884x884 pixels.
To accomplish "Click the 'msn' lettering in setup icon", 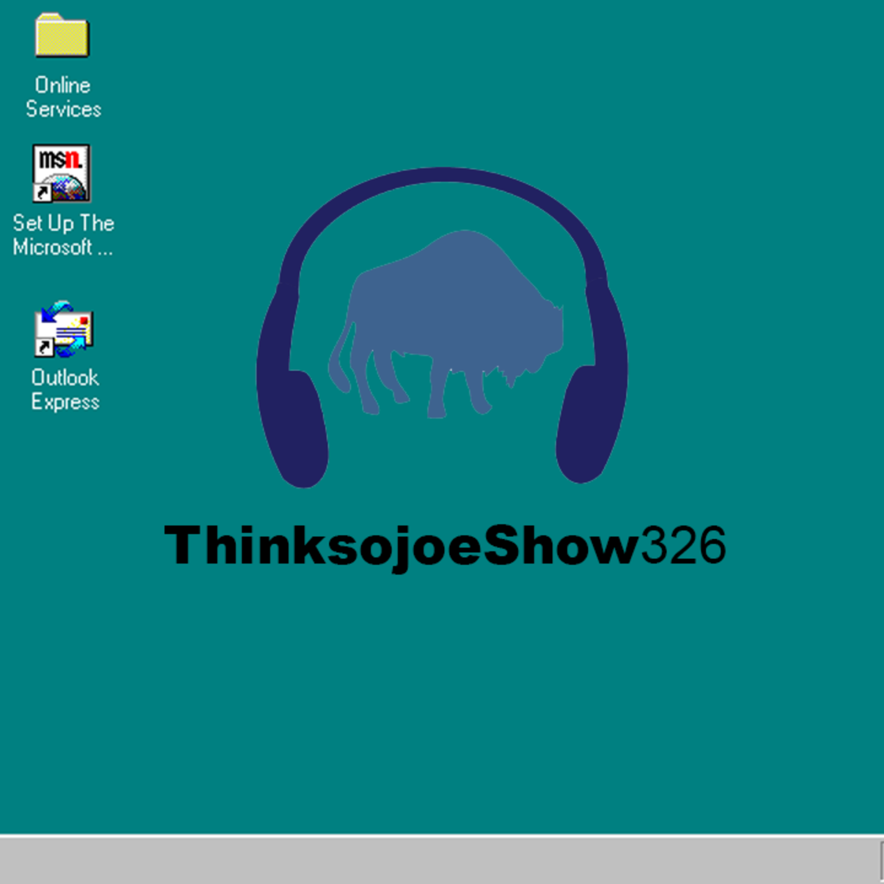I will (x=60, y=159).
